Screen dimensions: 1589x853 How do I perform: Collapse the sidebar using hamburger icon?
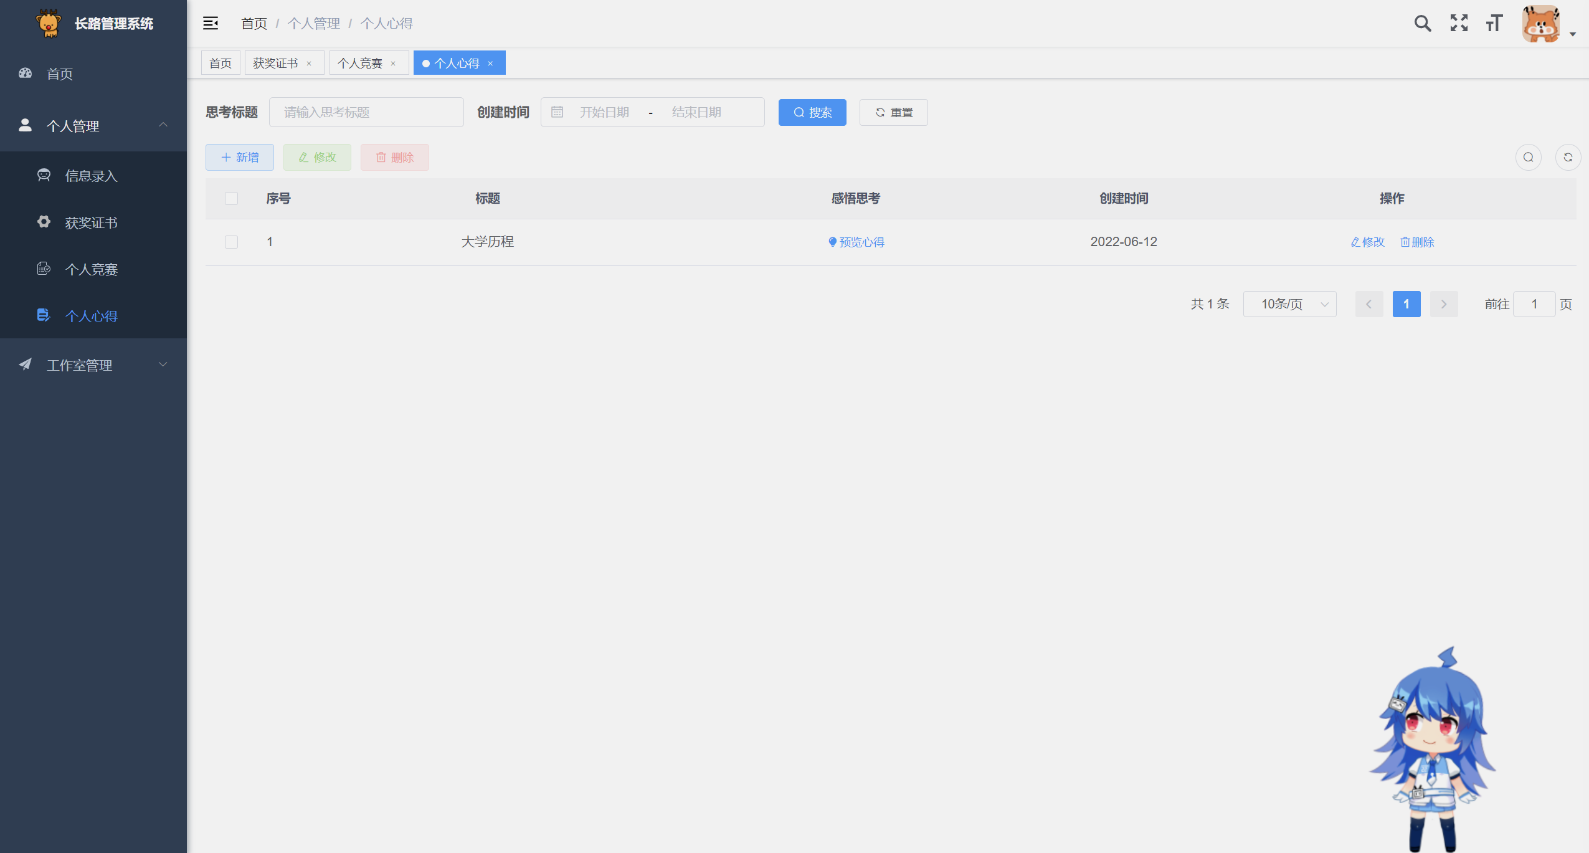[x=211, y=24]
